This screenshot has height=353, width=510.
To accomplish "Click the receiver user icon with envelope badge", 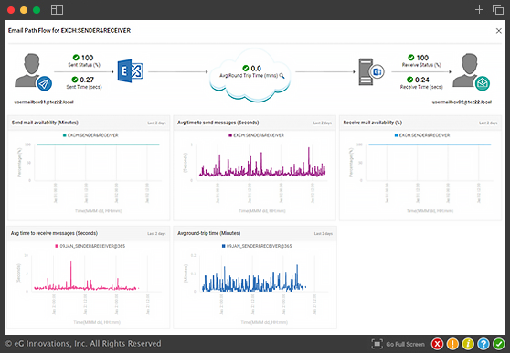I will 471,71.
